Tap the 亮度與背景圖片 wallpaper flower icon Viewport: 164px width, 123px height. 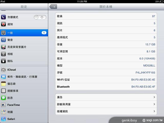pyautogui.click(x=3, y=47)
